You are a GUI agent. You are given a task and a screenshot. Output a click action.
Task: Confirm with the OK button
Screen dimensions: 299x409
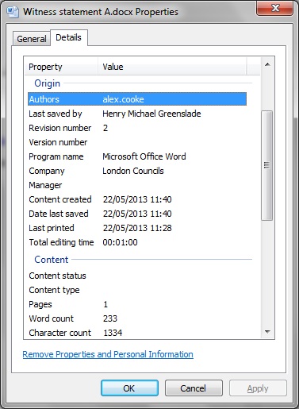coord(129,388)
